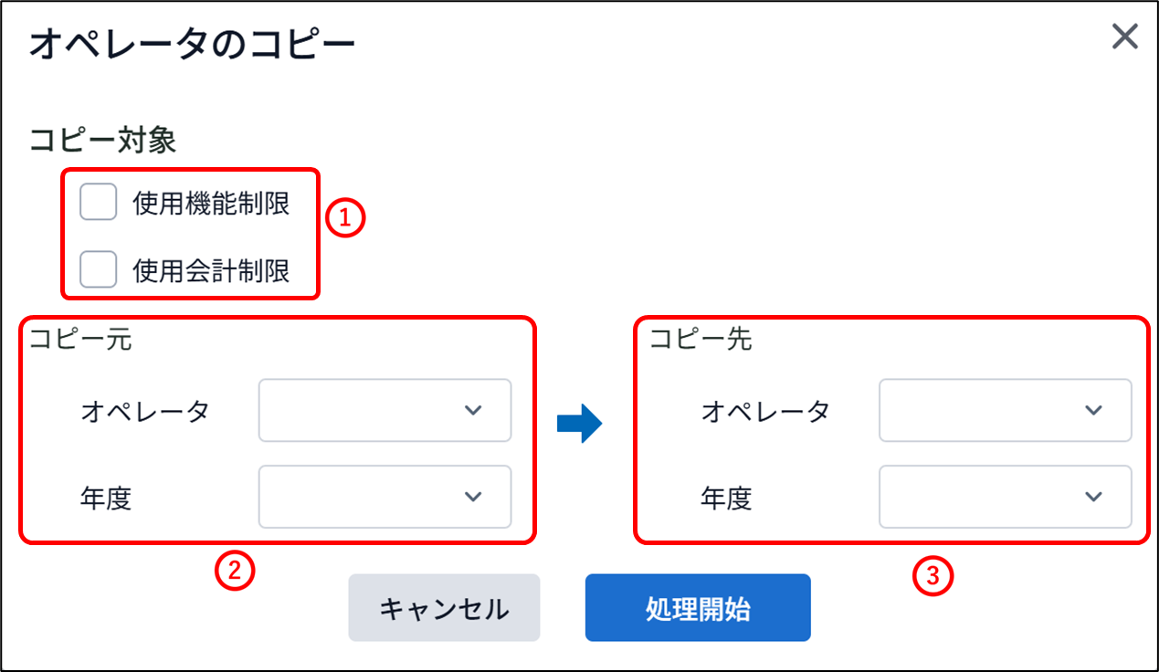Viewport: 1159px width, 672px height.
Task: Click the 使用機能制限 label text
Action: 212,204
